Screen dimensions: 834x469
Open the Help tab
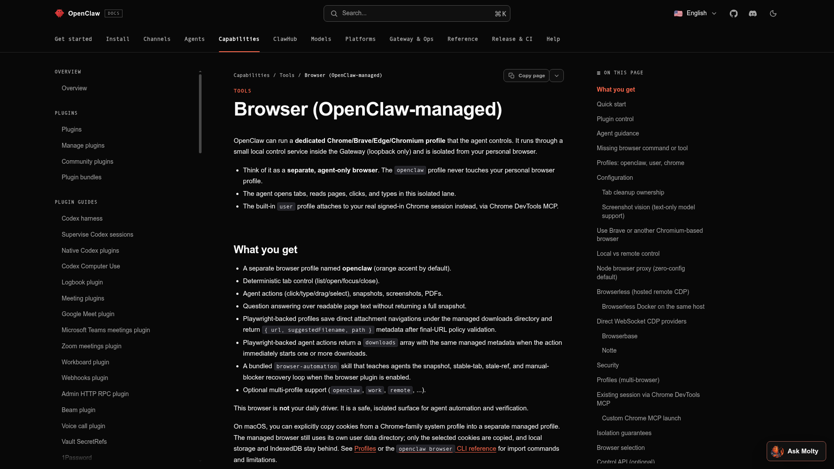tap(553, 39)
